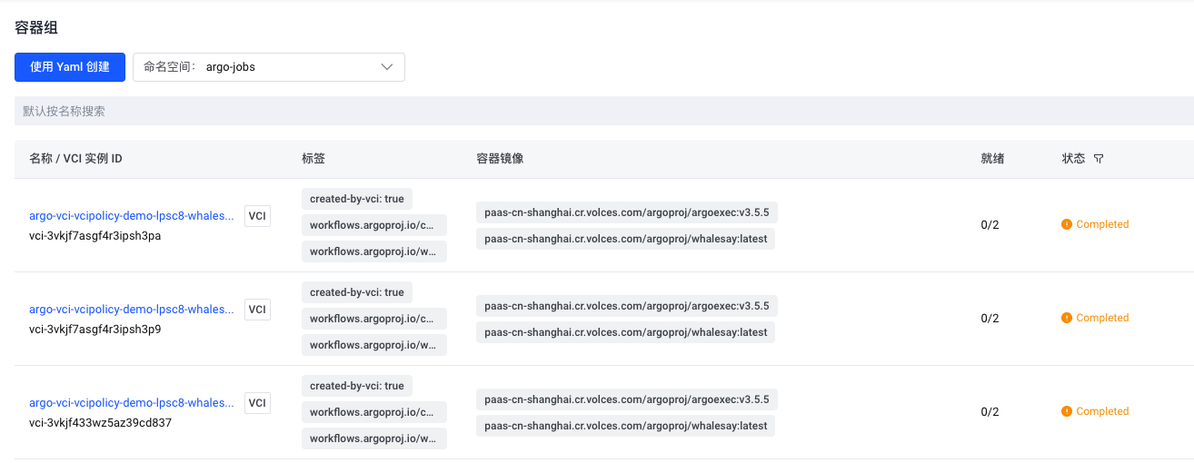
Task: Click the Completed status text for vci-3vkjf7asgf4r3ipsh3pa
Action: tap(1102, 224)
